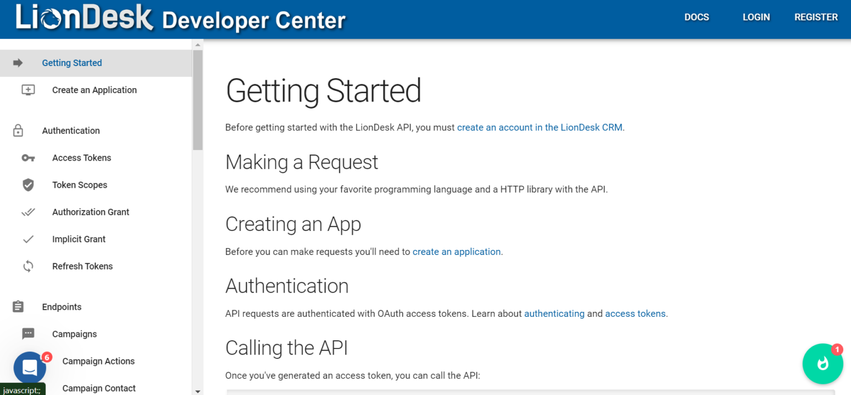This screenshot has width=851, height=395.
Task: Click the key icon beside Access Tokens
Action: [28, 158]
